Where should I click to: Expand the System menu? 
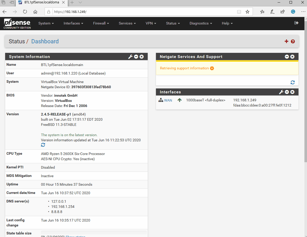(46, 23)
